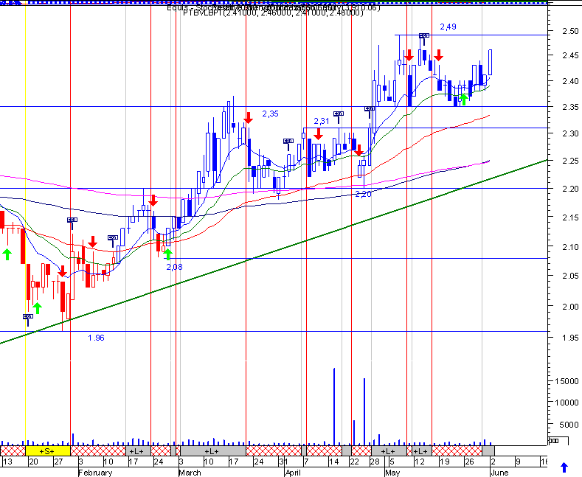Click the May month label
Image resolution: width=582 pixels, height=477 pixels.
[392, 473]
